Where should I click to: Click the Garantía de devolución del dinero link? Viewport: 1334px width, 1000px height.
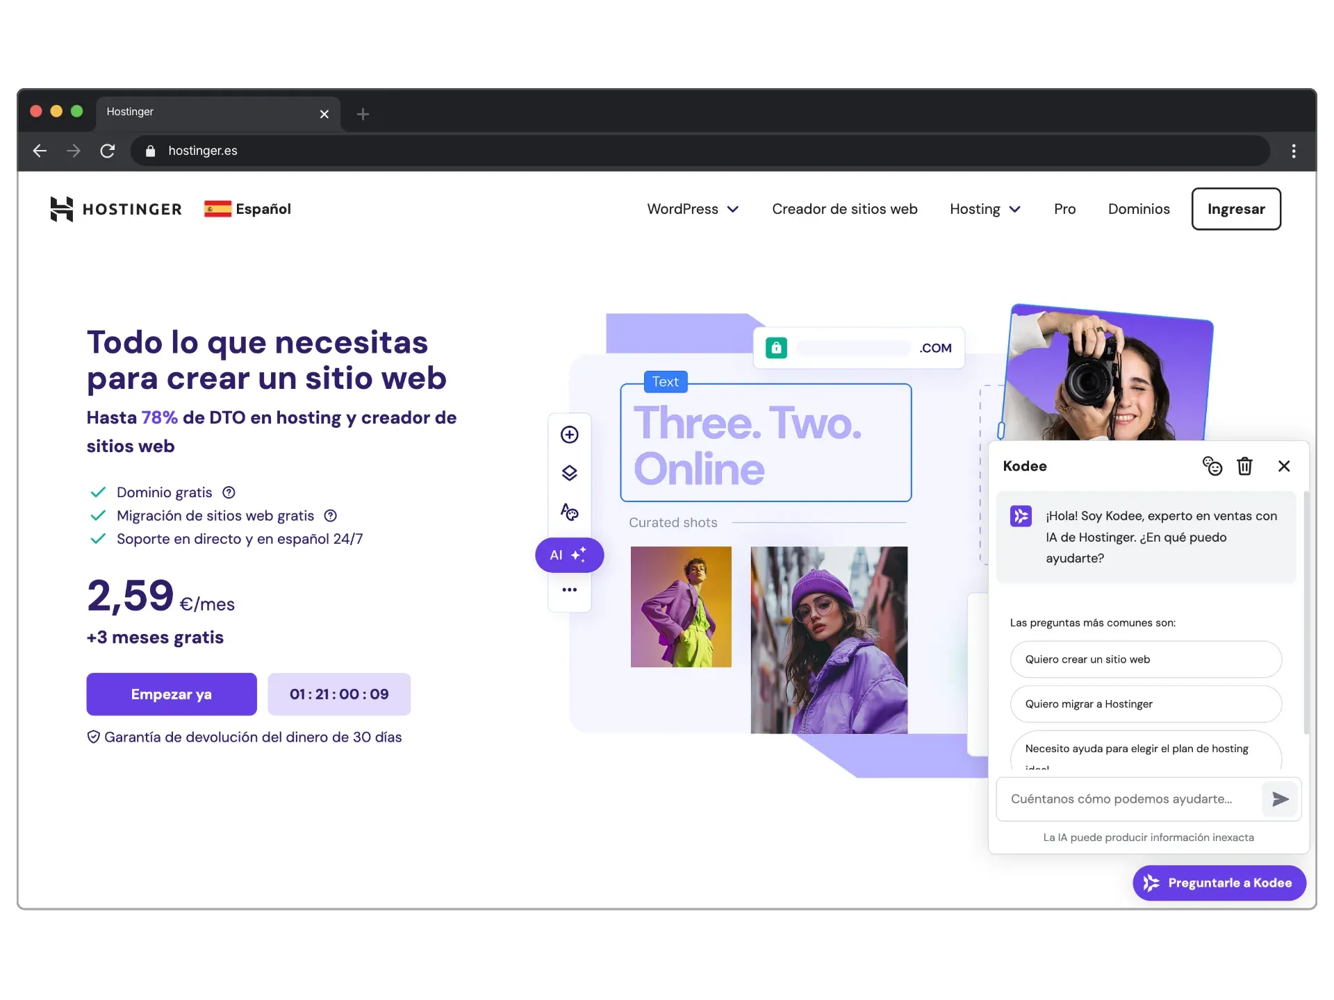(253, 737)
